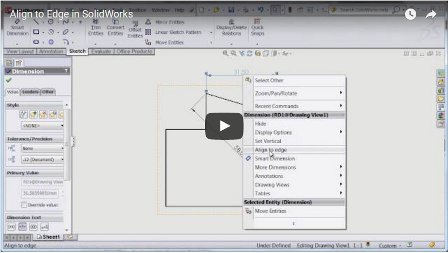Click the Smart Dimension context menu icon
Viewport: 448px width, 253px height.
tap(248, 158)
